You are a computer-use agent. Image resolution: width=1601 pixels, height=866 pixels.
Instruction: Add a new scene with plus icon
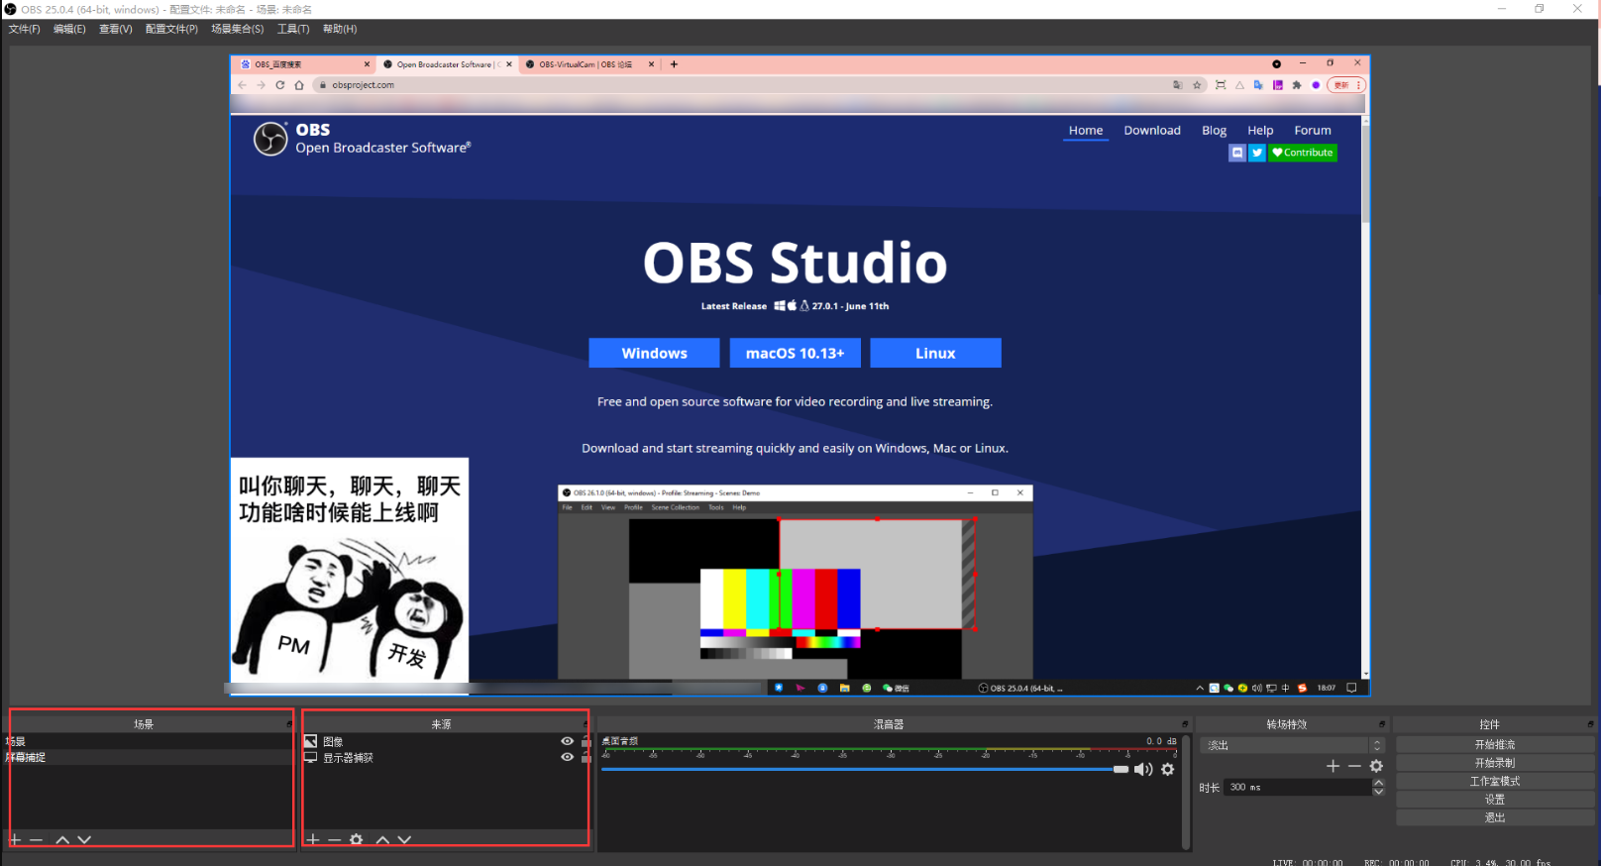point(15,839)
